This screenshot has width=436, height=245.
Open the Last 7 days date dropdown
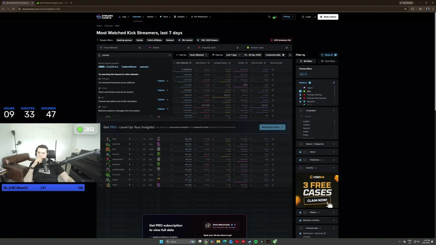[x=233, y=55]
